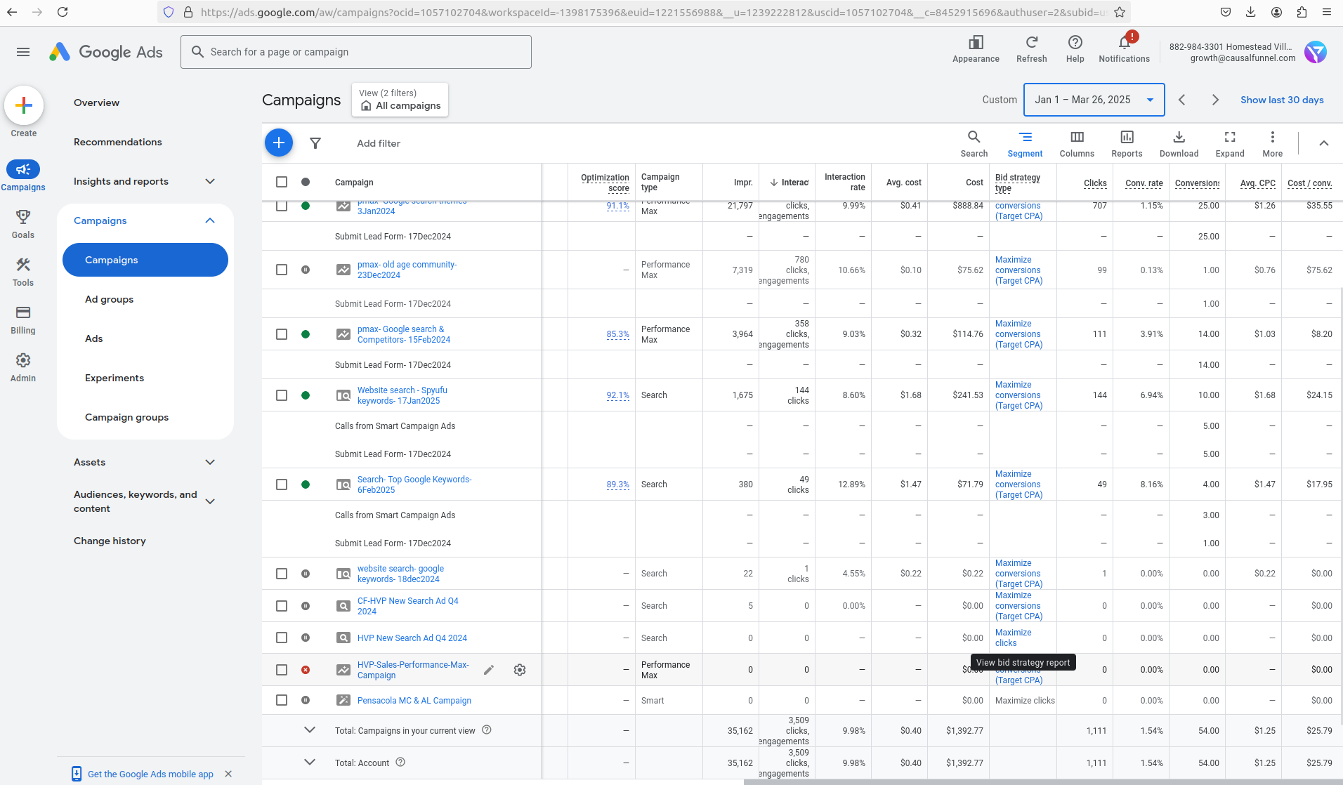
Task: Edit HVP-Sales-Performance-Max campaign name pencil
Action: 489,670
